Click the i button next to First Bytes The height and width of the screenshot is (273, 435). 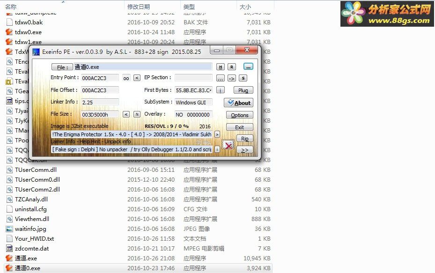220,90
